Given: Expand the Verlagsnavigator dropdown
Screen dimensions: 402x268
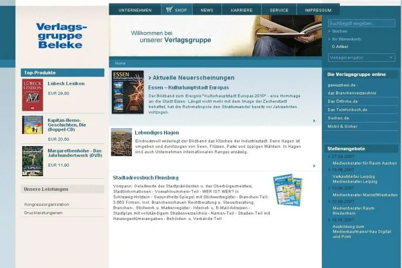Looking at the screenshot, I should pos(361,58).
